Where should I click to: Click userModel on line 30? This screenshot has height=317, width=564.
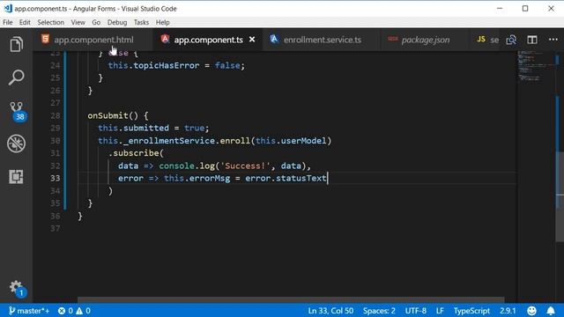[303, 141]
